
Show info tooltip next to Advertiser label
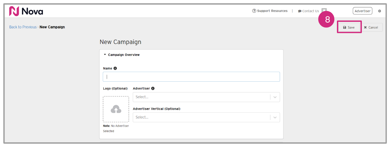(153, 88)
